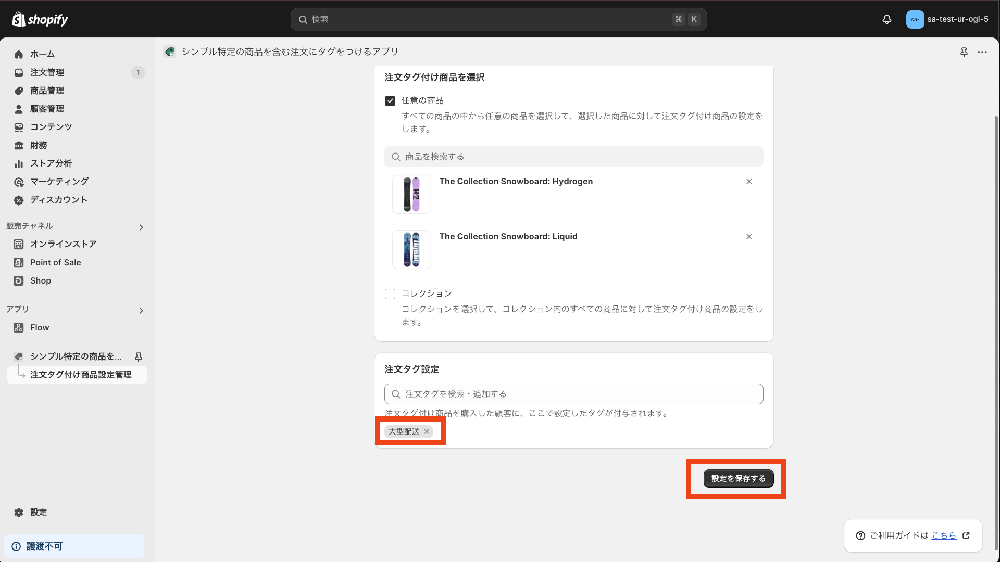Open the 設定 settings item
This screenshot has height=562, width=1000.
[38, 512]
